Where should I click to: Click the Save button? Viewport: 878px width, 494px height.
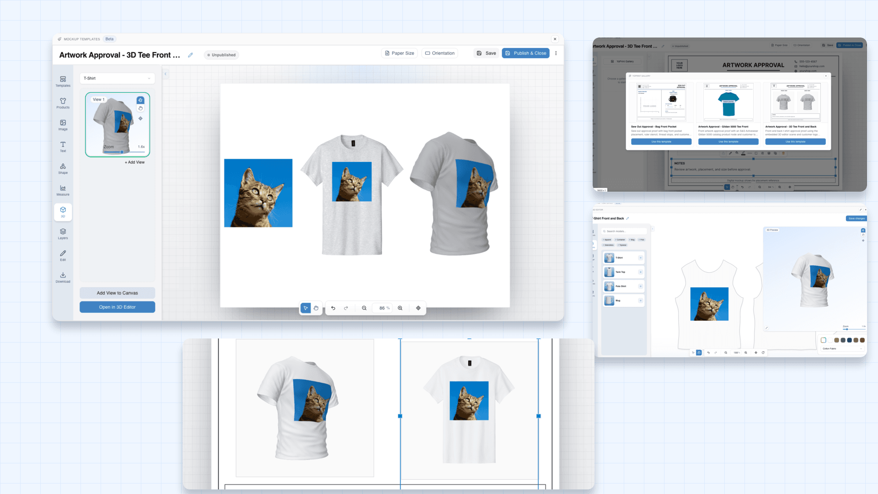(486, 53)
